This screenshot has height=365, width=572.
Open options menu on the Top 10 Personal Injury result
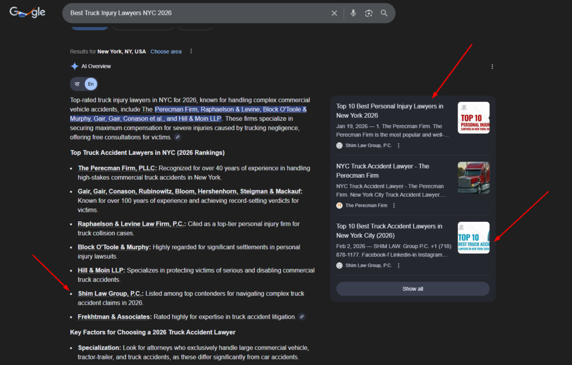(398, 145)
